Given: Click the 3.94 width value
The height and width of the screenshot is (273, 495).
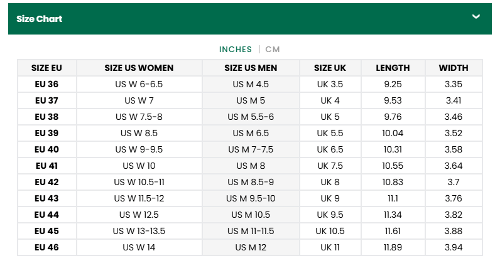Looking at the screenshot, I should (454, 247).
